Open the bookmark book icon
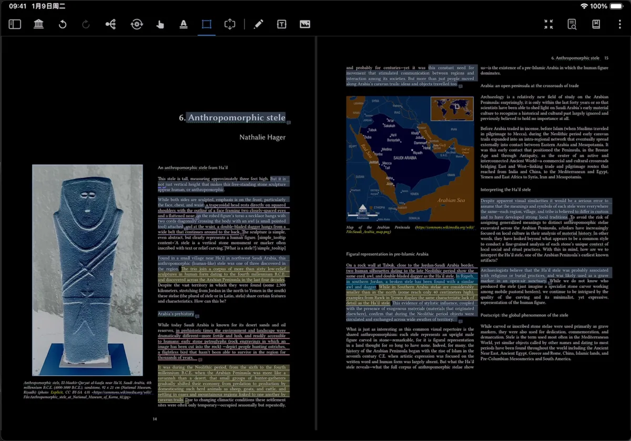This screenshot has width=631, height=441. [596, 24]
